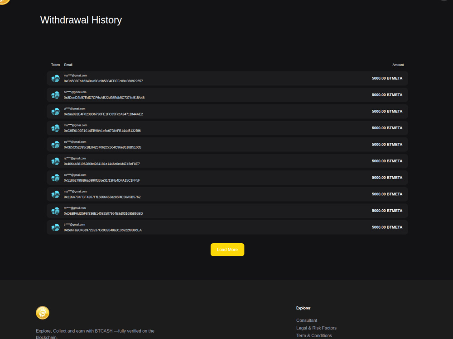Click 5000.00 BTMETA amount in the 0xCb5C8Eb row
Screen dimensions: 453x339
(x=387, y=78)
